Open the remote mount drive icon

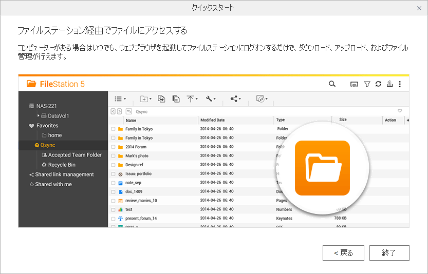tap(354, 84)
